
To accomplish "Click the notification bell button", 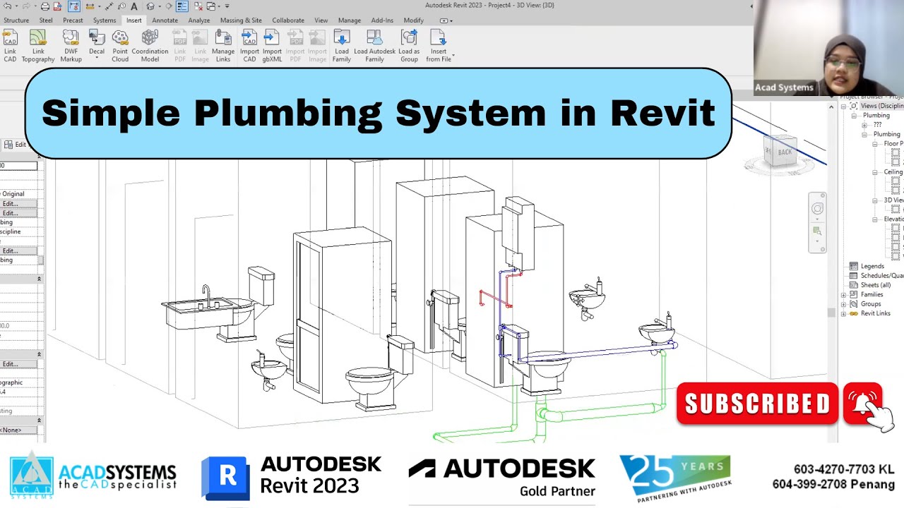I will point(862,404).
